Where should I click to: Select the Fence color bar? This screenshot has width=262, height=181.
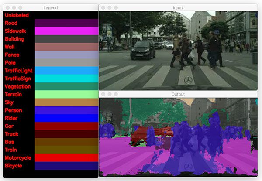[x=66, y=55]
